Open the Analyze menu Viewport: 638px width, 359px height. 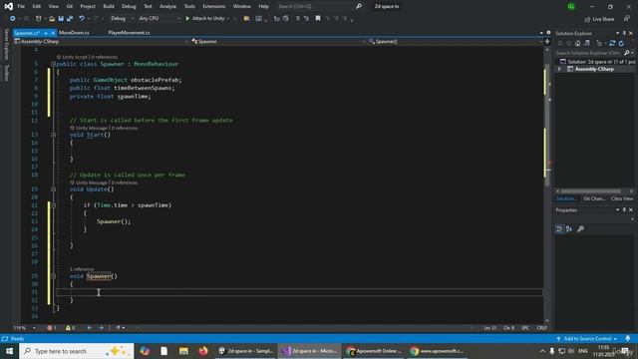[x=167, y=7]
